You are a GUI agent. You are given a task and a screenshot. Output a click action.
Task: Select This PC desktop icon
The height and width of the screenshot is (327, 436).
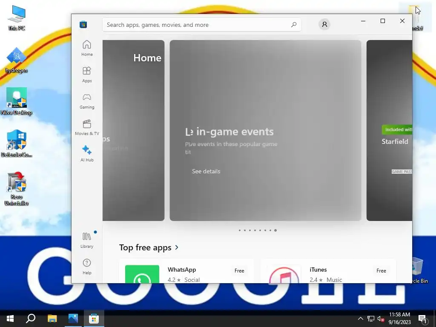point(17,18)
